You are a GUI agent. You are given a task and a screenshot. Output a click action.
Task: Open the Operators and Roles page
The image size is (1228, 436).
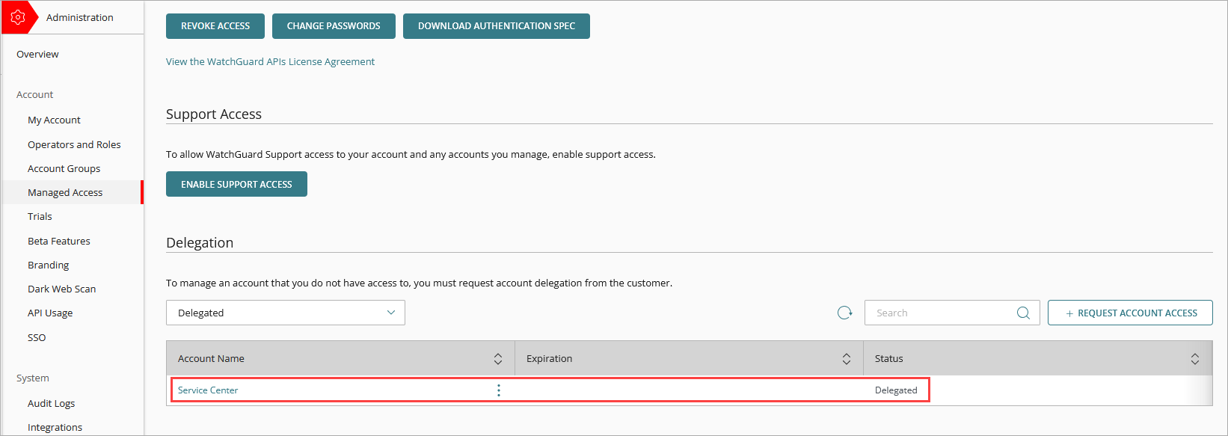74,144
